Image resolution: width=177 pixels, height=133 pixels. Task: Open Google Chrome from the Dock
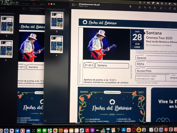point(171,129)
